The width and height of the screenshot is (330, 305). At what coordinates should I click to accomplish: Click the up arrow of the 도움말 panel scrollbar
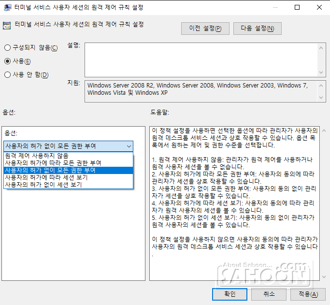point(322,131)
